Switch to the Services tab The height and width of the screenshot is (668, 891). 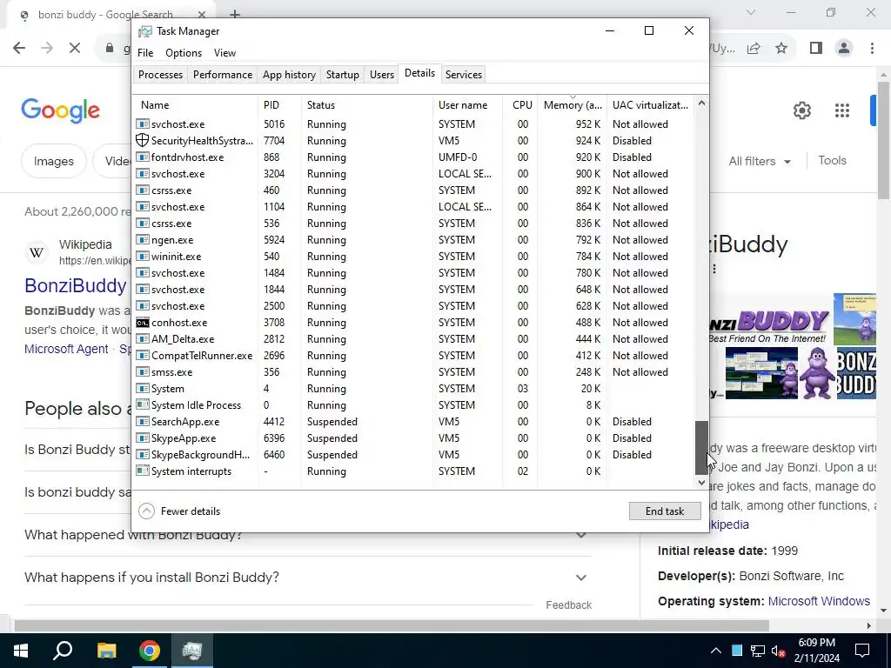point(464,75)
